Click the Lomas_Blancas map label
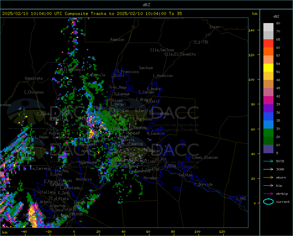The height and width of the screenshot is (236, 293). [x=205, y=157]
